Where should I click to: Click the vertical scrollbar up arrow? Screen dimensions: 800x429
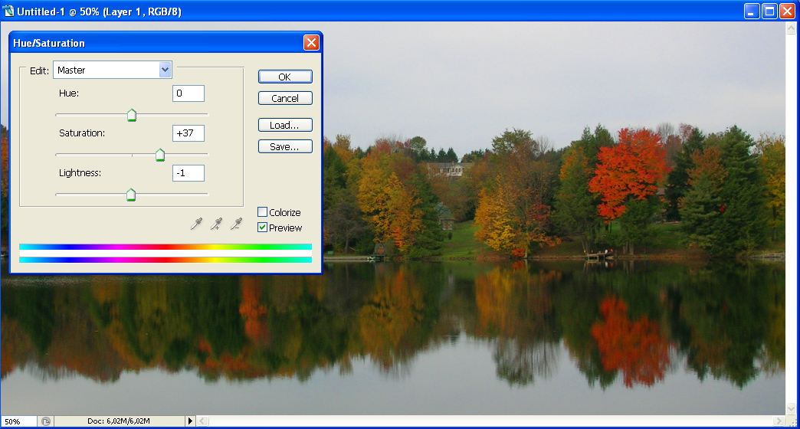[792, 28]
